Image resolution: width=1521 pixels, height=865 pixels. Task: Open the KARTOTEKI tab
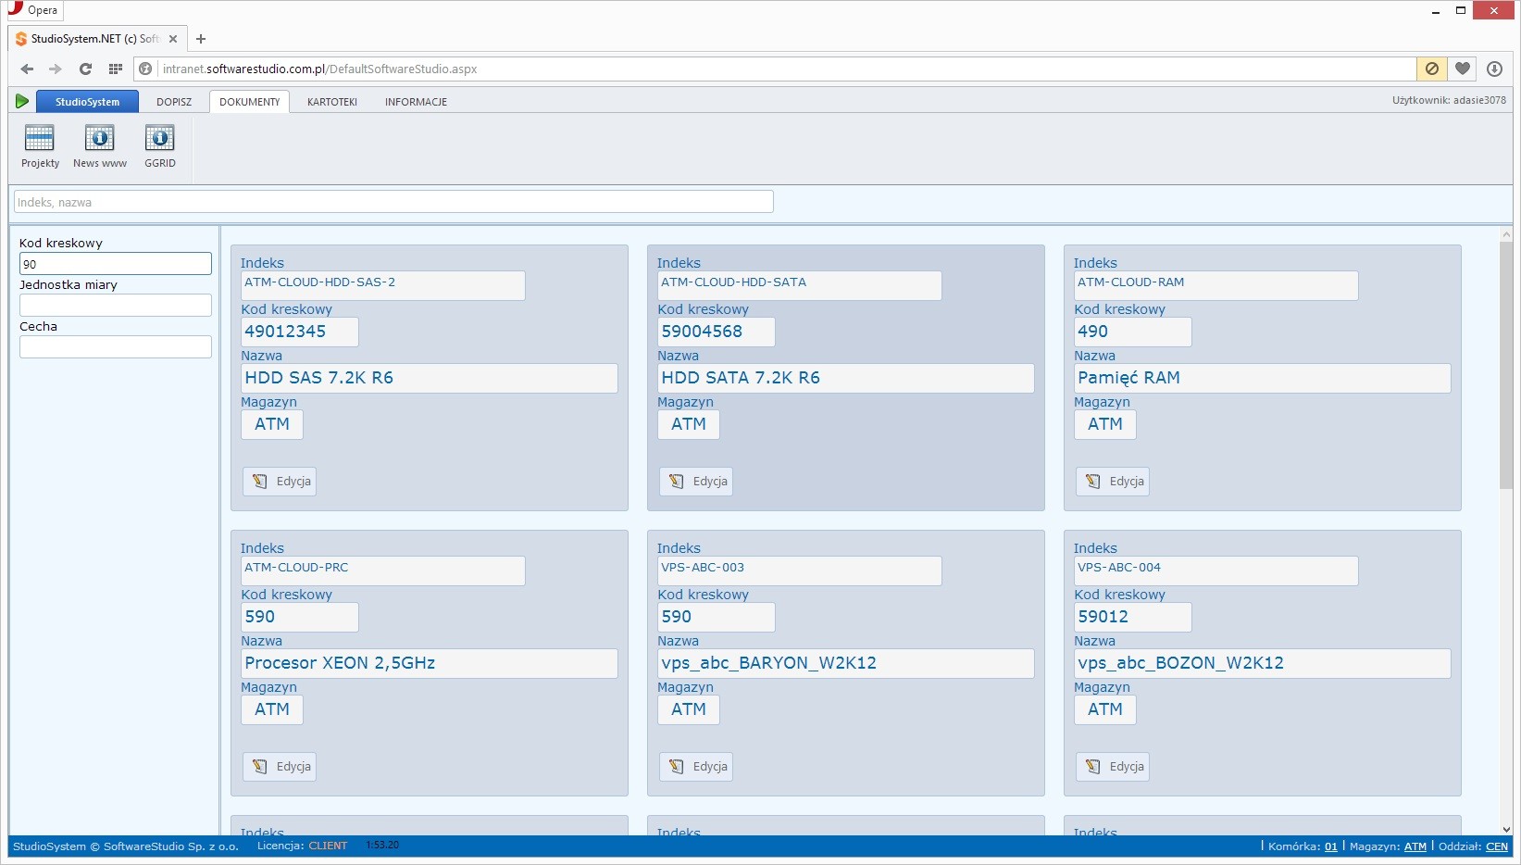tap(331, 102)
